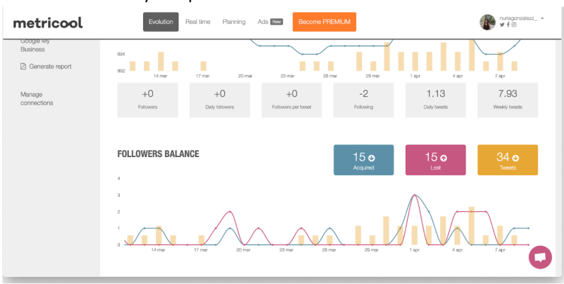Click the Twitter icon under the username
The image size is (564, 284).
[x=502, y=25]
